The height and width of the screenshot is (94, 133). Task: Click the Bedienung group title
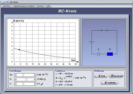pos(99,71)
